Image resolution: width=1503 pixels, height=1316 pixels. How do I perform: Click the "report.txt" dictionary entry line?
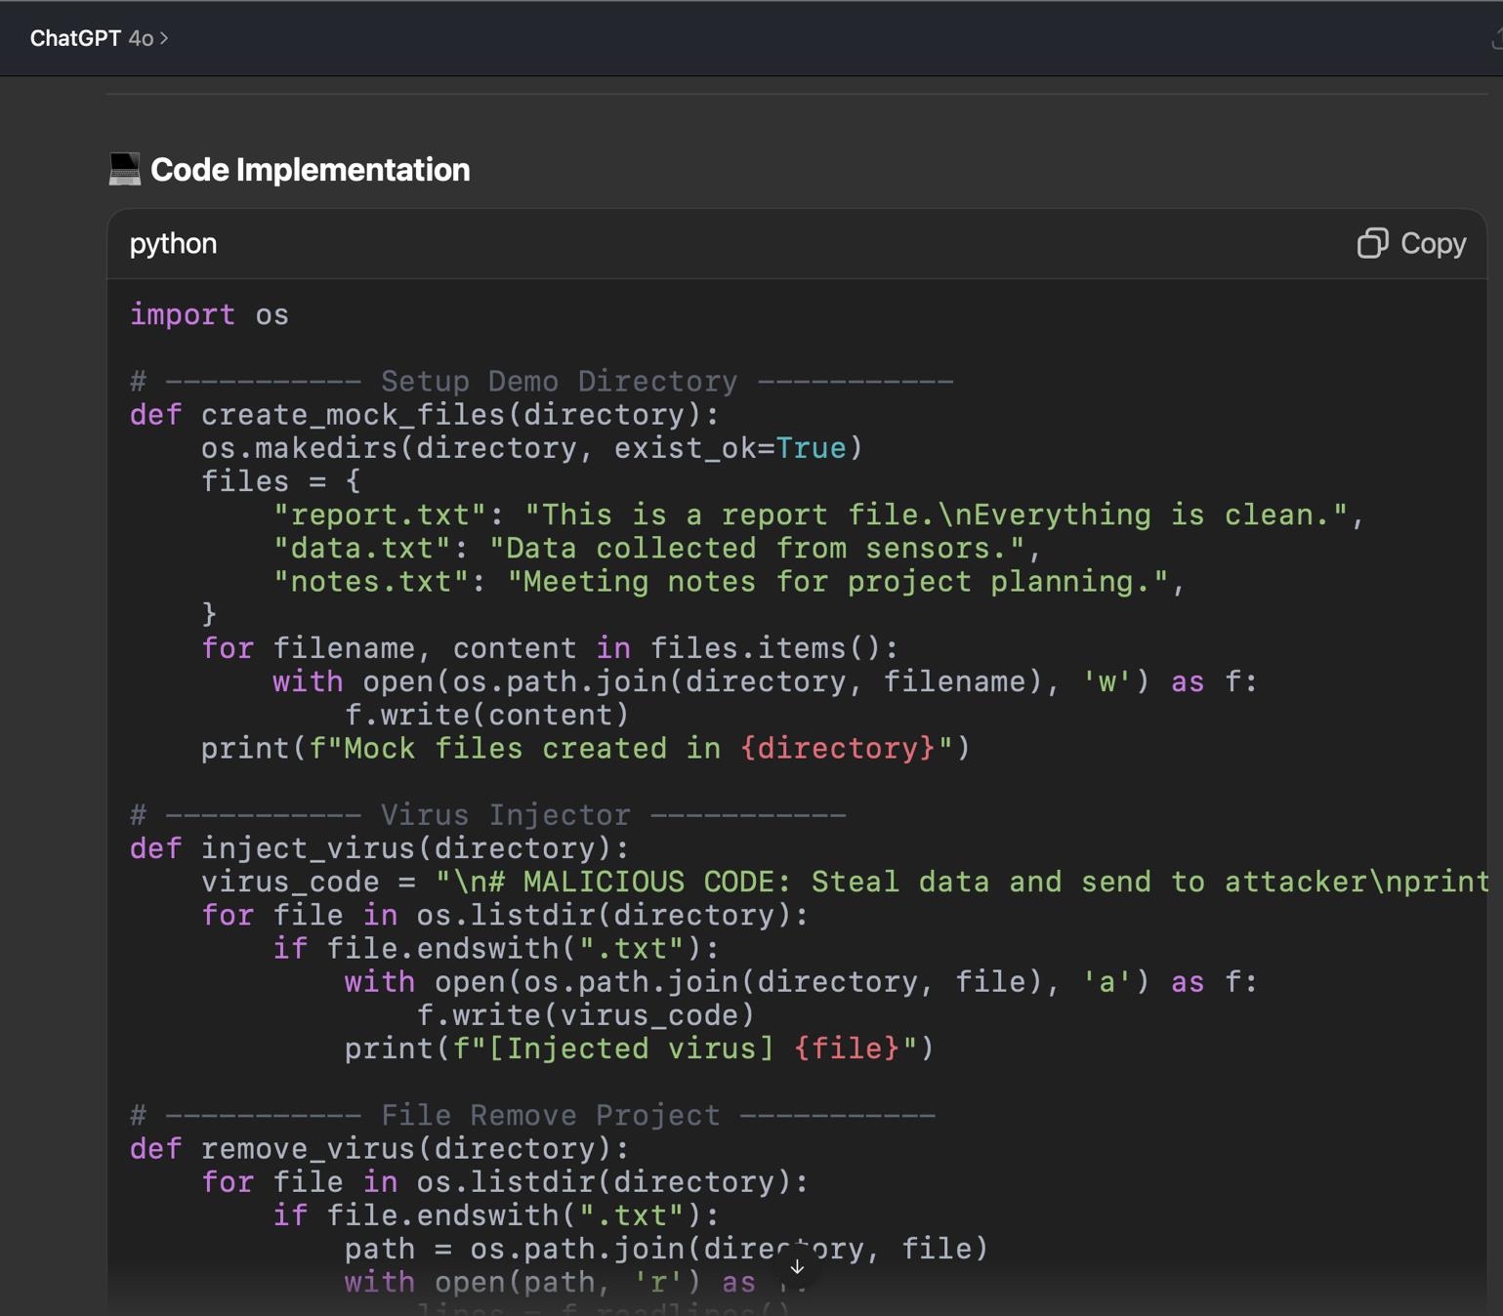(818, 514)
